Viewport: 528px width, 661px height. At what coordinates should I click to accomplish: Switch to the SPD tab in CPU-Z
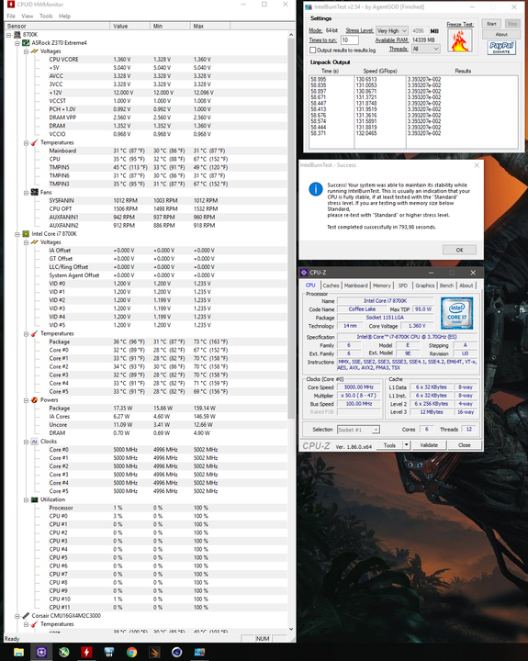(x=403, y=286)
